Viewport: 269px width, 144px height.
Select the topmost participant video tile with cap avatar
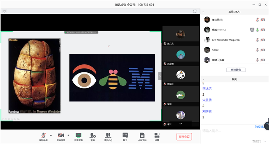[181, 36]
